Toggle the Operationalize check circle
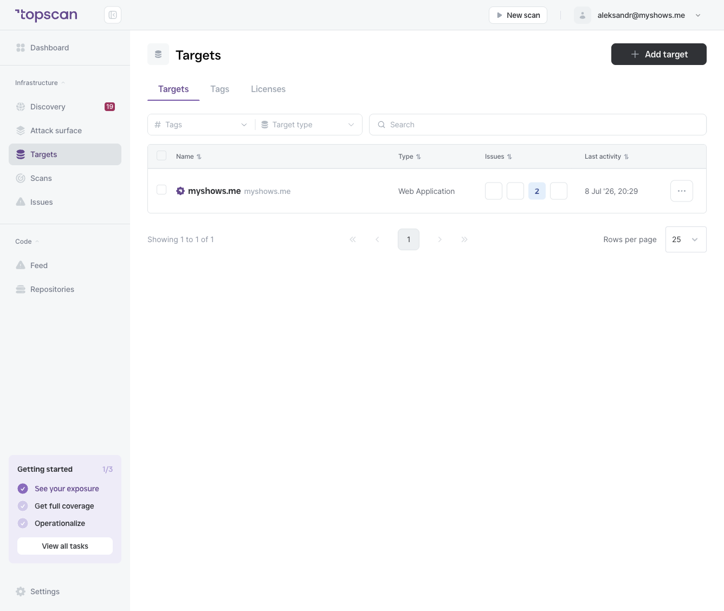The image size is (724, 611). [23, 523]
